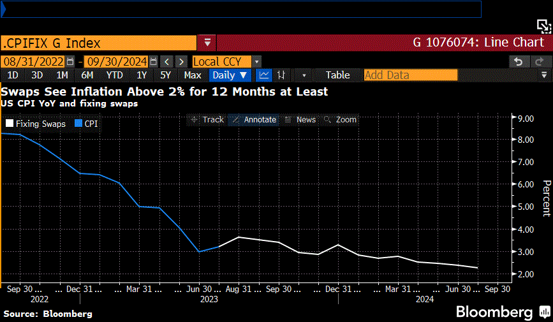Enable the Track crosshair tool
The height and width of the screenshot is (322, 553).
click(x=207, y=120)
